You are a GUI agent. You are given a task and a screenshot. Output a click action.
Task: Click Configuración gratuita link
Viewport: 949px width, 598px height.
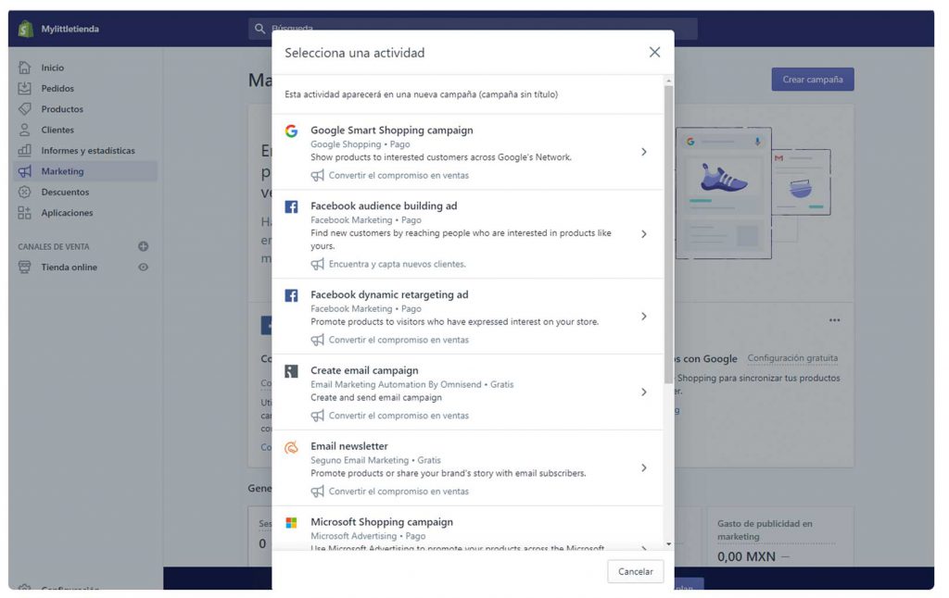[x=792, y=358]
